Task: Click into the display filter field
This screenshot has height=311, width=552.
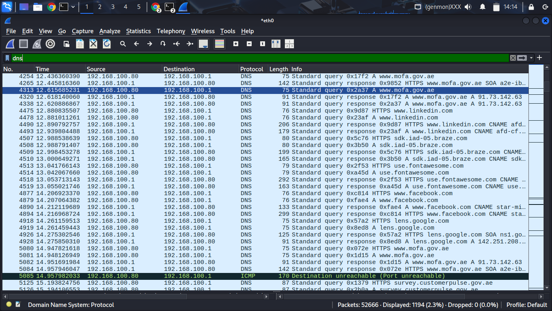Action: pyautogui.click(x=260, y=58)
